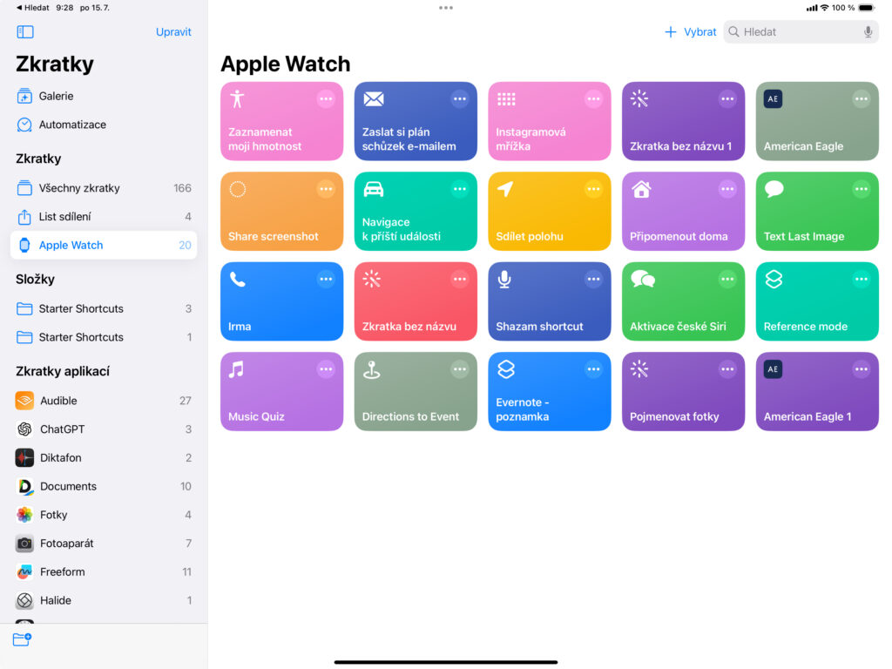Screen dimensions: 892x669
Task: Tap the Vybrat button
Action: tap(699, 32)
